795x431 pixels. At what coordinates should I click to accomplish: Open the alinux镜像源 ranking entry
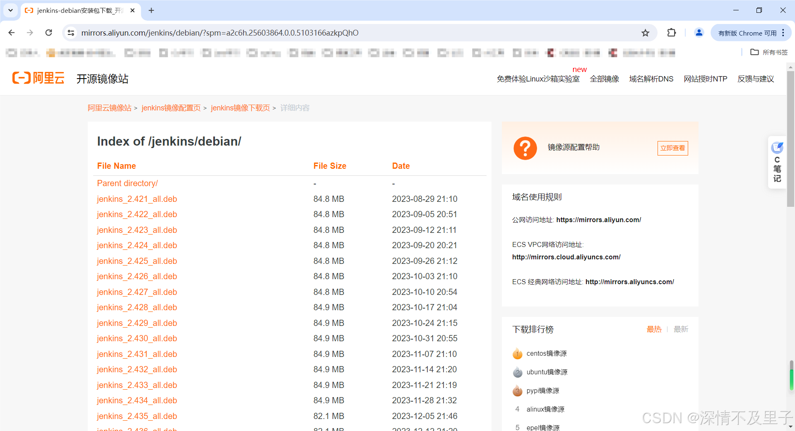click(x=545, y=409)
